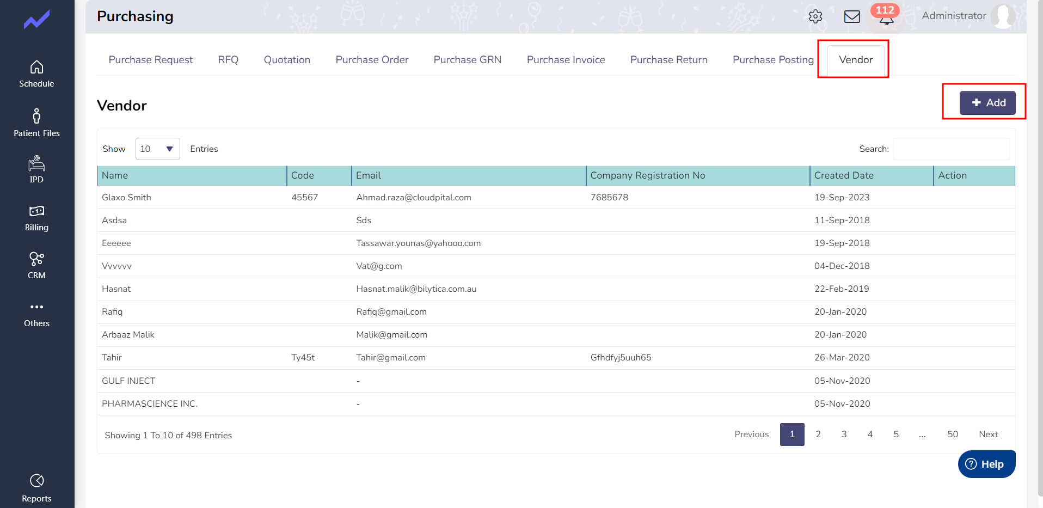Screen dimensions: 1043x508
Task: Click email Hasnat.malik@bilytica.com.au
Action: [416, 289]
